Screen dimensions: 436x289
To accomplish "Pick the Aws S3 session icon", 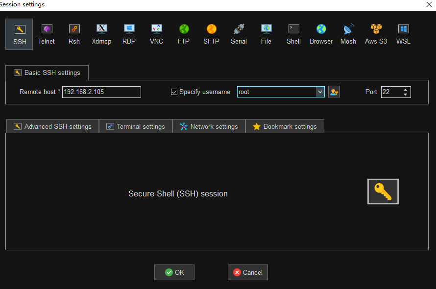I will click(x=376, y=34).
